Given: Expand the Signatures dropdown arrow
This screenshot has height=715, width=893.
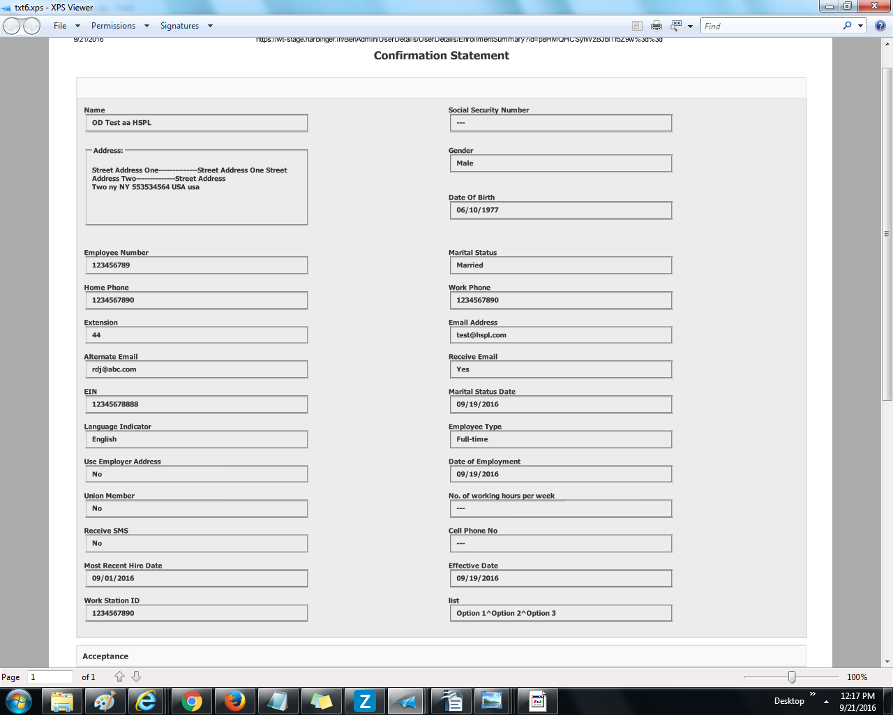Looking at the screenshot, I should tap(210, 26).
